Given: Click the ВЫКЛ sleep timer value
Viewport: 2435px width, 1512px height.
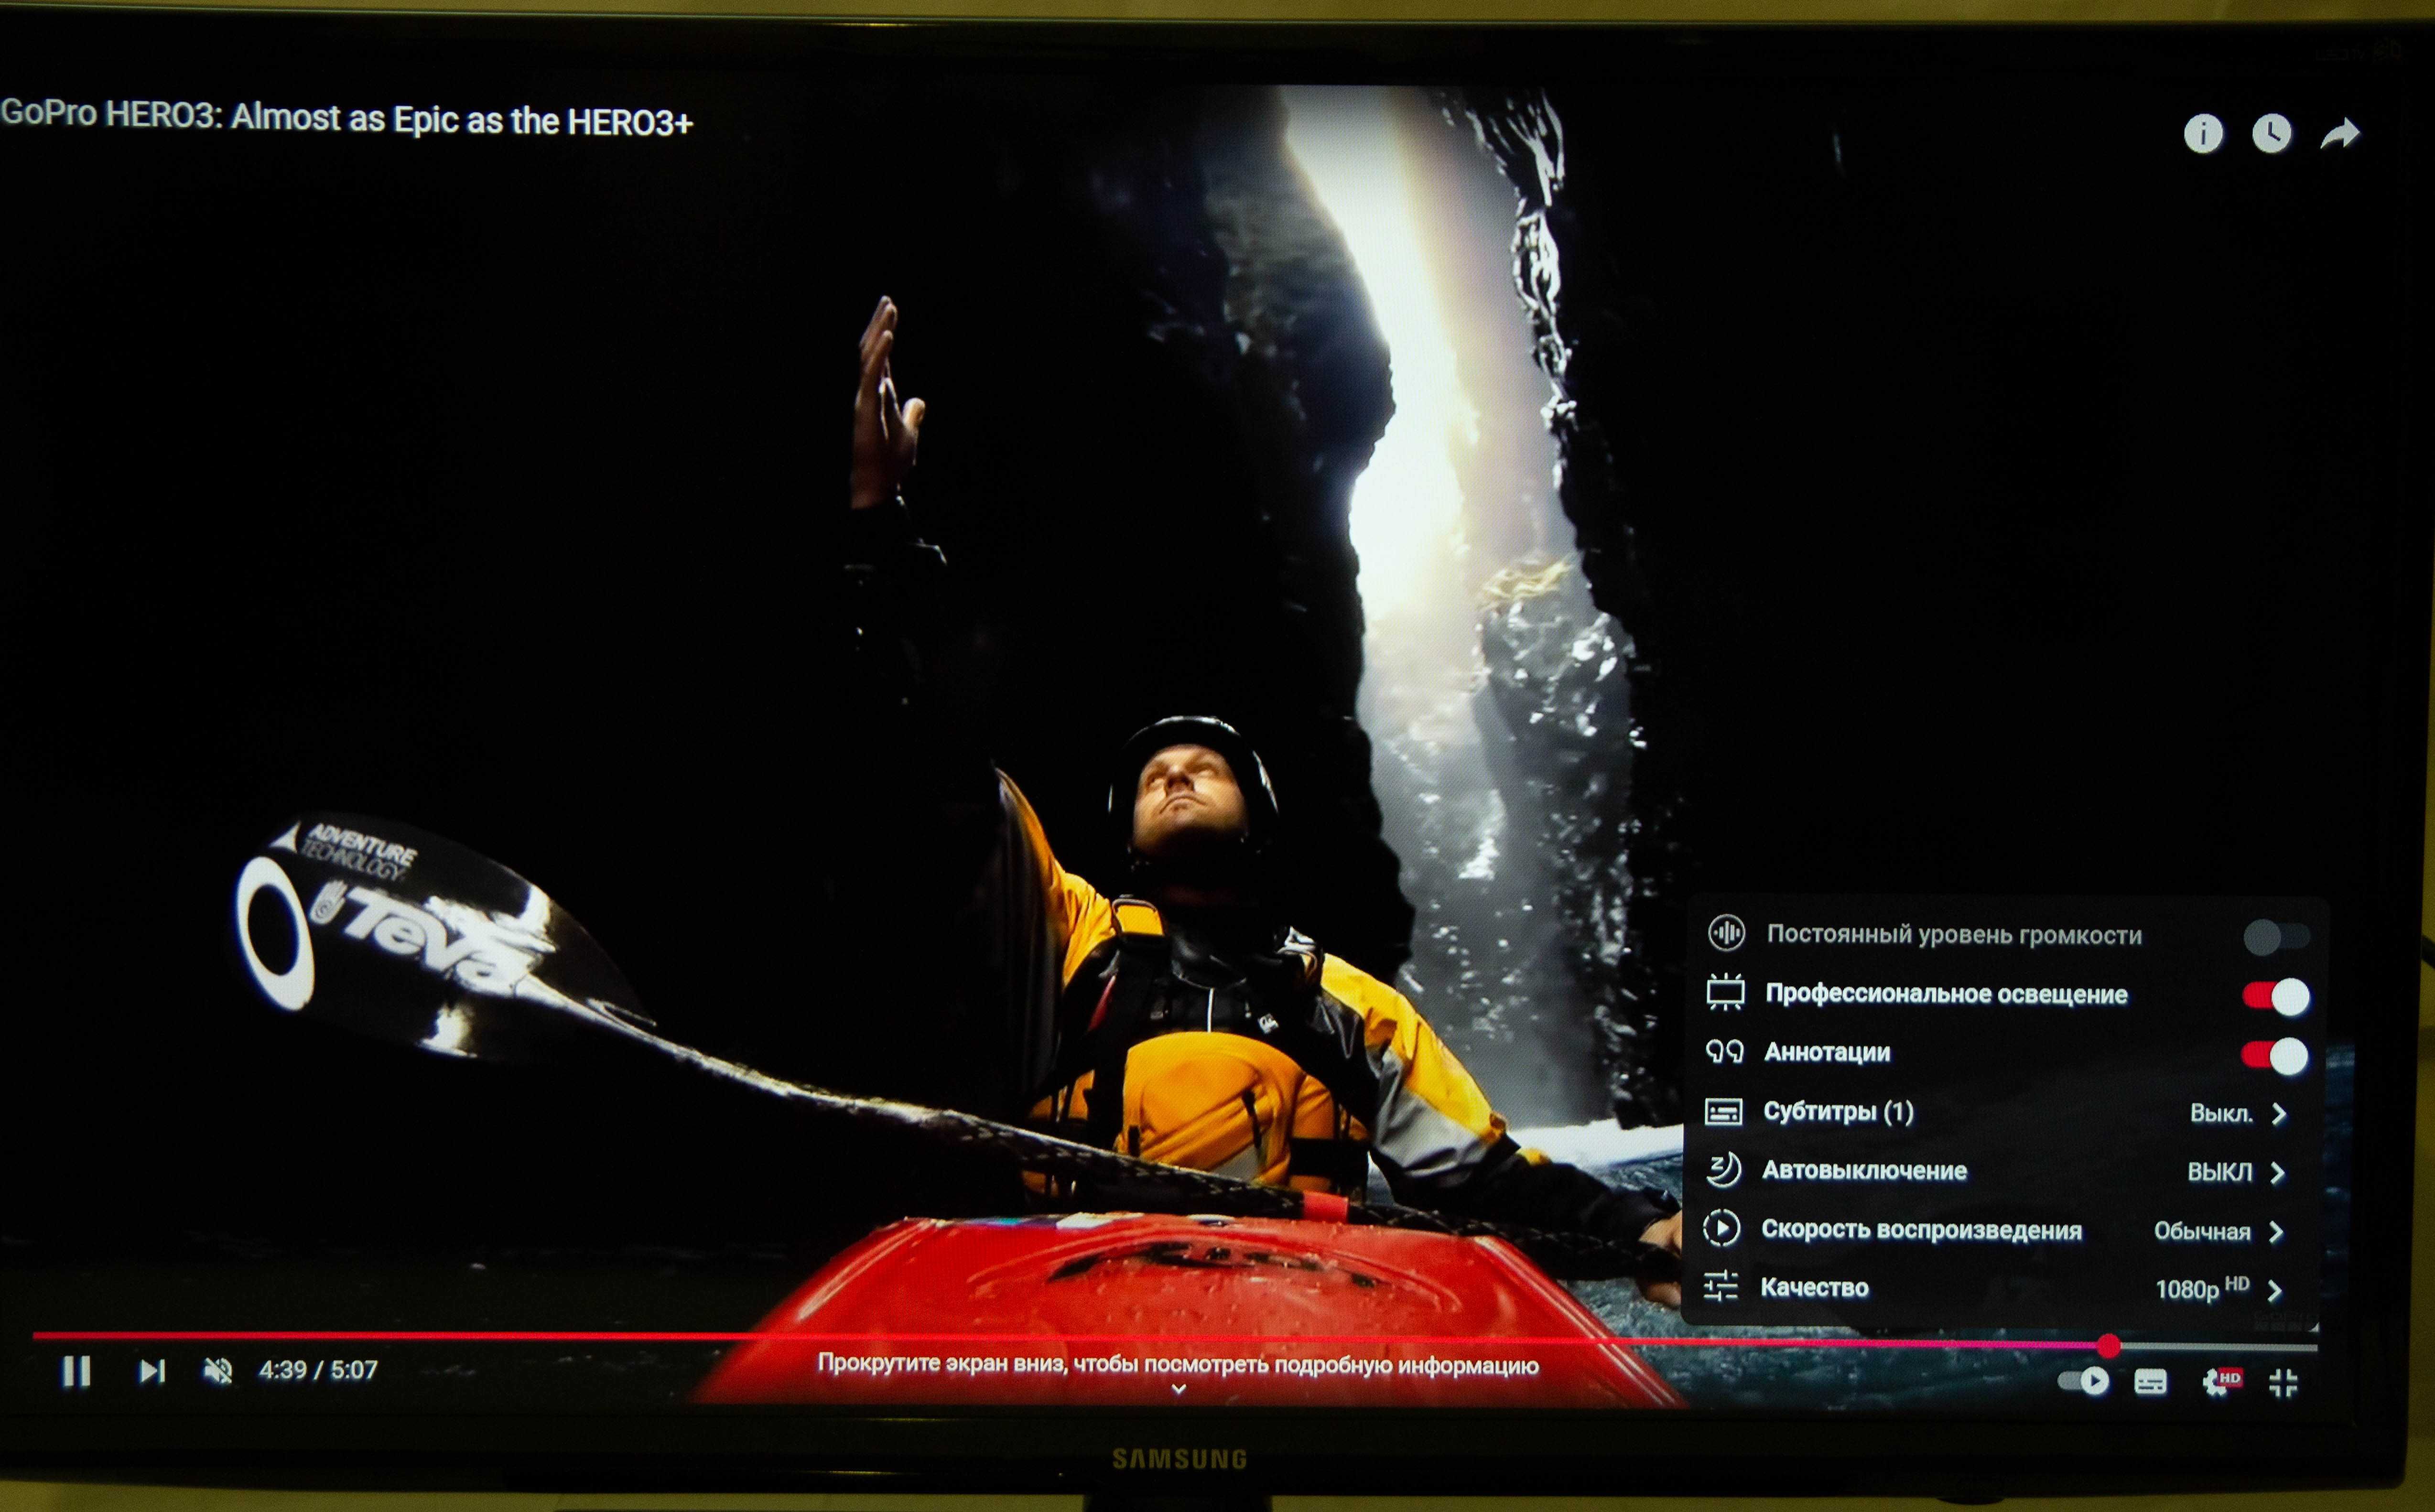Looking at the screenshot, I should (2220, 1172).
